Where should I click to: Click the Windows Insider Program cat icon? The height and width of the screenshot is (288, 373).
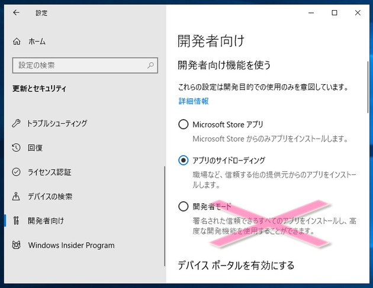(16, 245)
